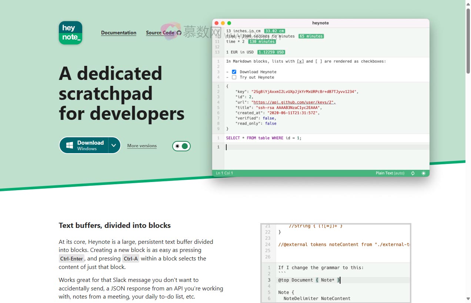The image size is (471, 303).
Task: Click the green maximize dot on heynote window
Action: (229, 23)
